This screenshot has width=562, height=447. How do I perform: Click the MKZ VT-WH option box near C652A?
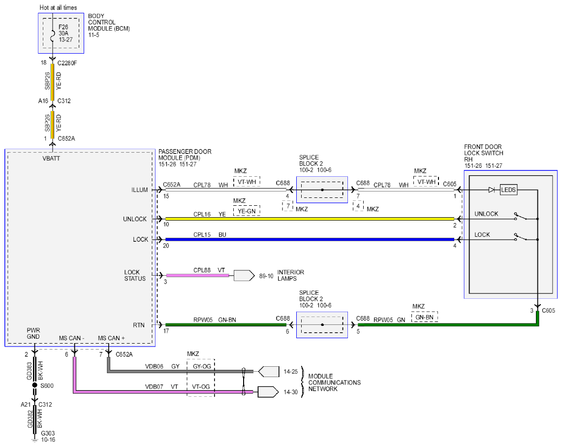click(247, 182)
